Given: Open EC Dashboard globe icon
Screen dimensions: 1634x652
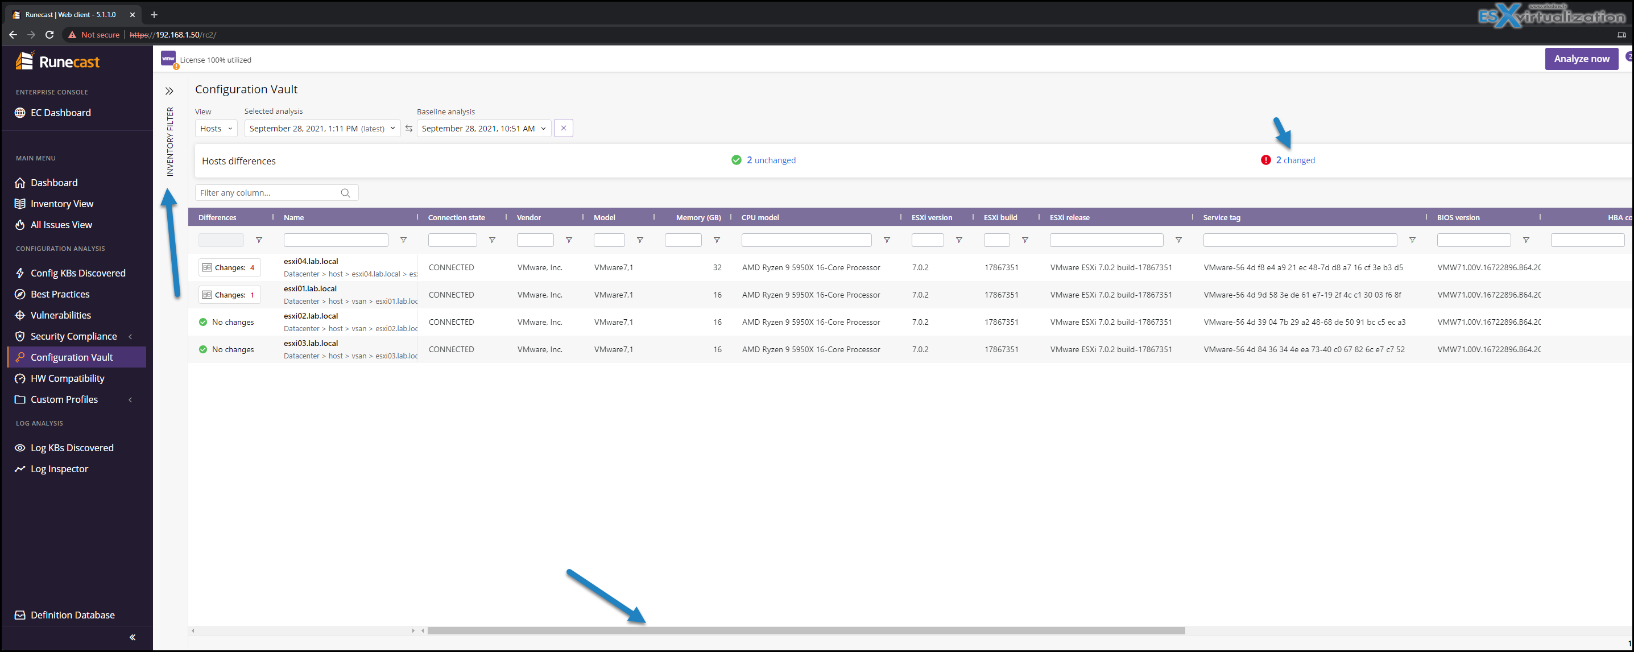Looking at the screenshot, I should tap(20, 113).
